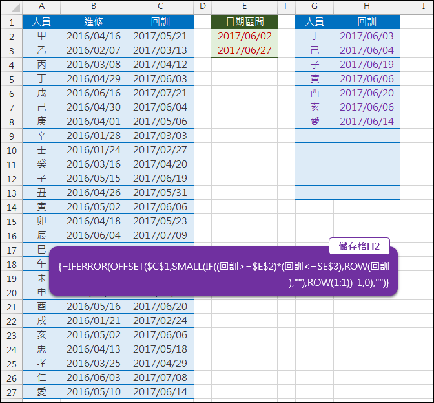Click cell A26 containing 仁

41,378
